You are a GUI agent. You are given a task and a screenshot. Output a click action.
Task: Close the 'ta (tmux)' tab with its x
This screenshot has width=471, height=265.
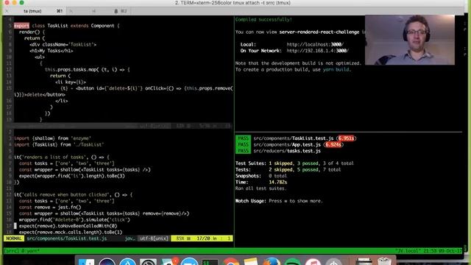(x=7, y=11)
